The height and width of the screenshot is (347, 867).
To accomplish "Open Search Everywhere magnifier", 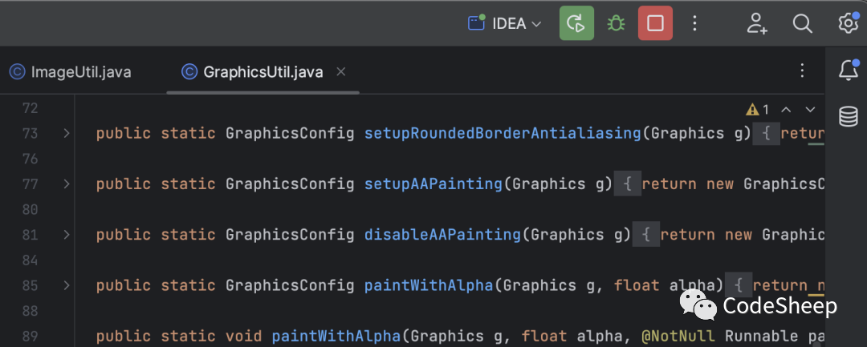I will [802, 24].
